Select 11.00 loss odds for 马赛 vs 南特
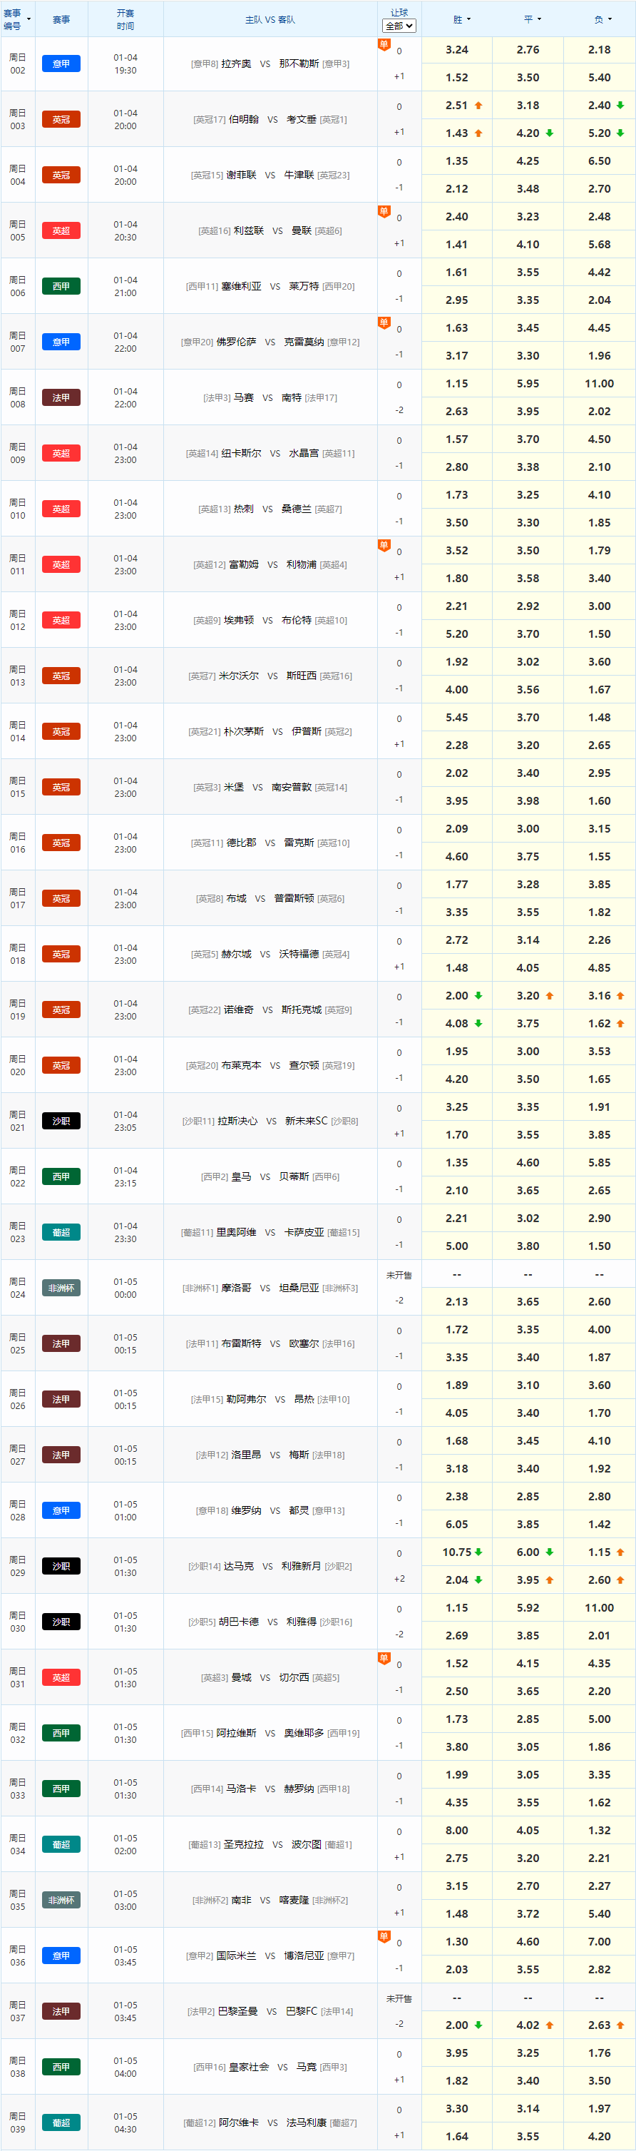Screen dimensions: 636x2151 (599, 383)
